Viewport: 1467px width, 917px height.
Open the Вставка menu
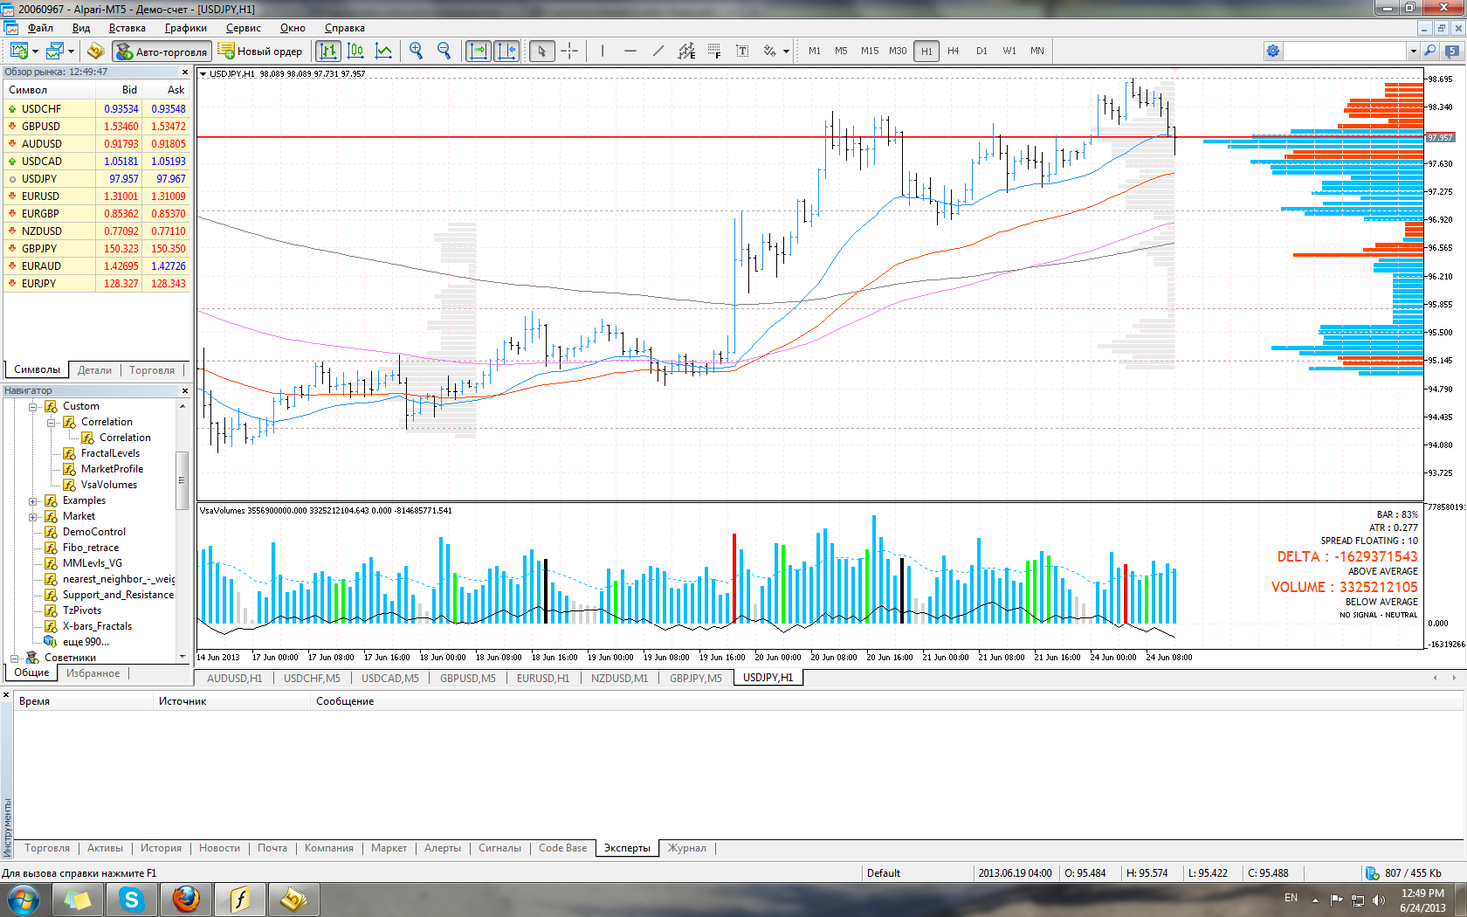[x=127, y=28]
